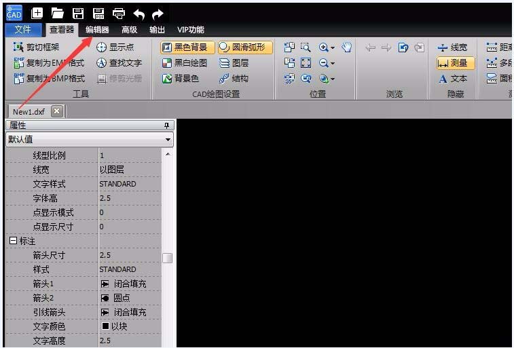Click the zoom in magnifier icon

click(x=323, y=47)
